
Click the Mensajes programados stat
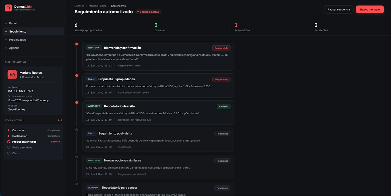point(88,27)
